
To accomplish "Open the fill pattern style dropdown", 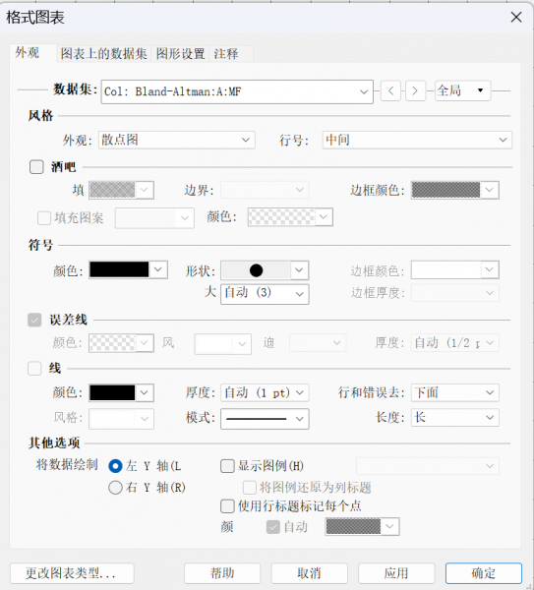I will (154, 218).
